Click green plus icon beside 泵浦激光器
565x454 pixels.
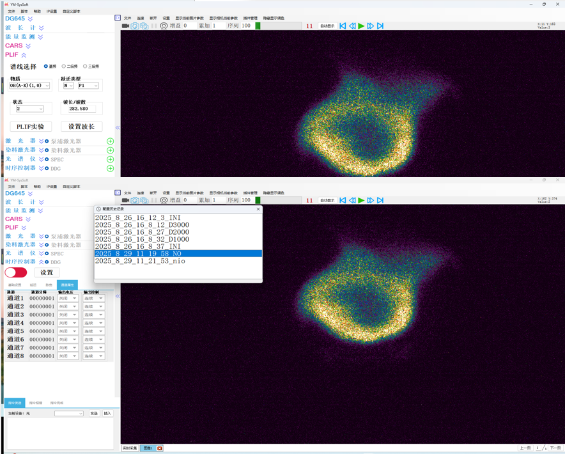[110, 141]
